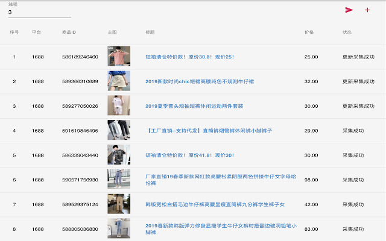
Task: Click 采集成功 status in row 4
Action: click(x=353, y=131)
